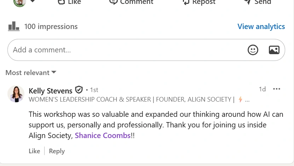Click the Like icon in post actions
The height and width of the screenshot is (166, 294).
point(61,2)
